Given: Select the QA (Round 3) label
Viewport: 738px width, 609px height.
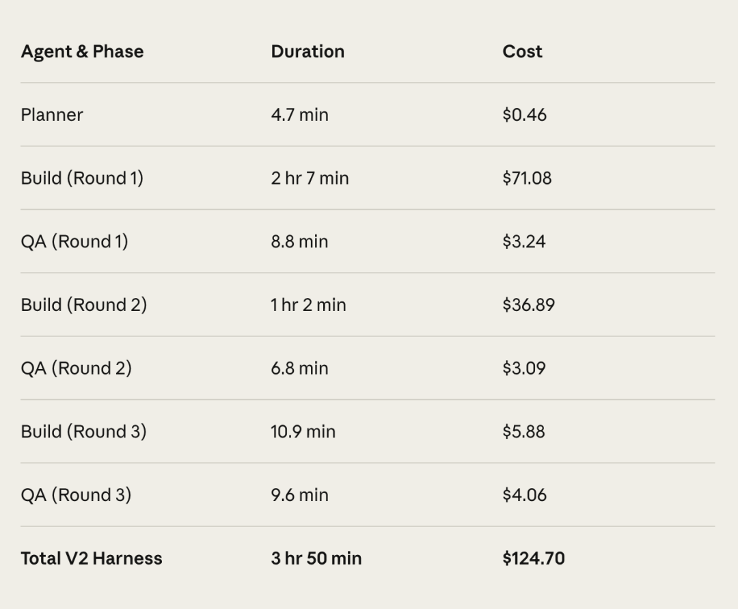Looking at the screenshot, I should (x=76, y=495).
